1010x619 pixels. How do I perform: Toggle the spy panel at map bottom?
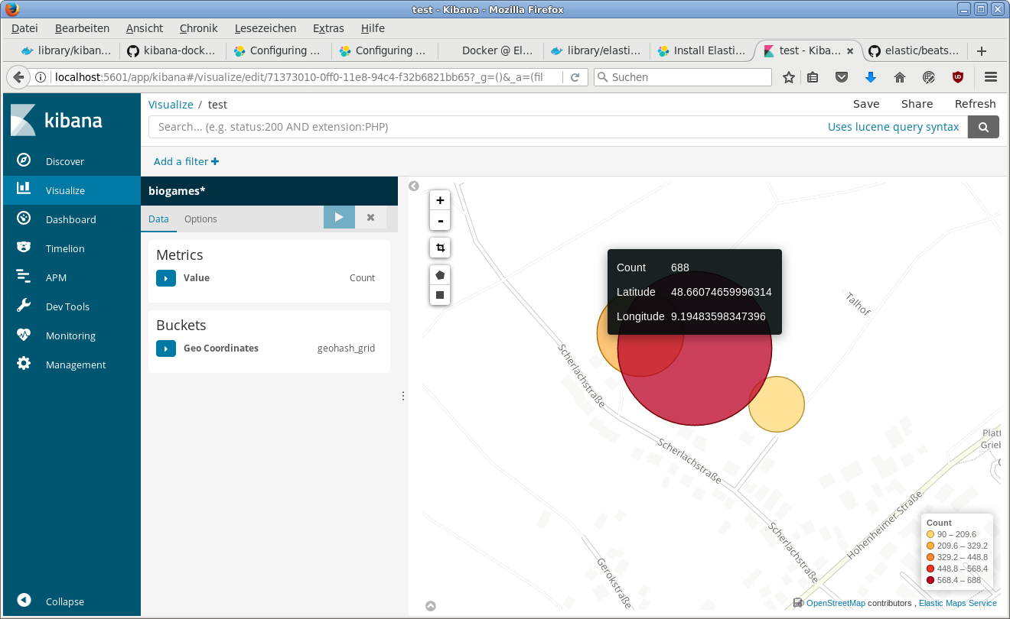[x=431, y=606]
